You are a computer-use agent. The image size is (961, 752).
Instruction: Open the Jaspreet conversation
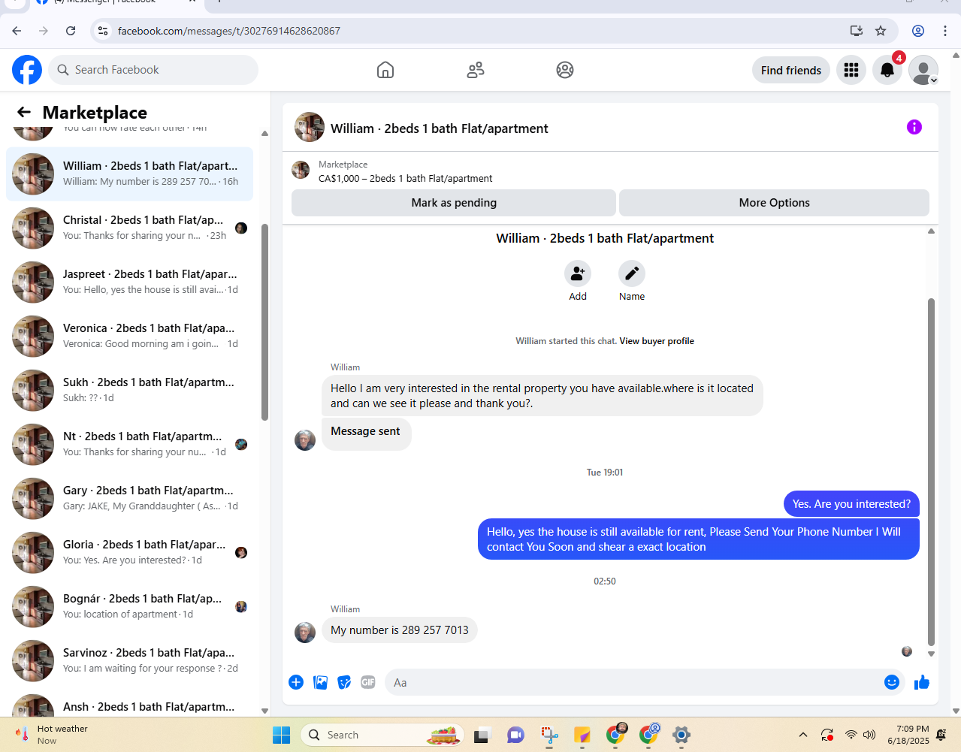coord(129,282)
